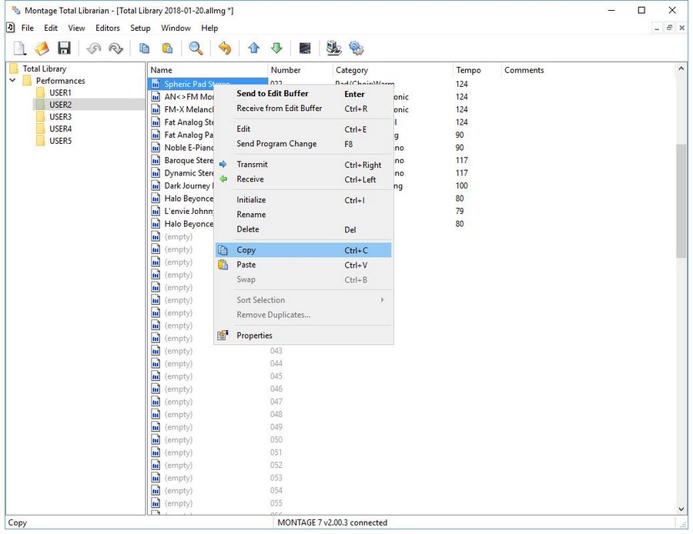693x534 pixels.
Task: Collapse the Performances tree node
Action: click(13, 81)
